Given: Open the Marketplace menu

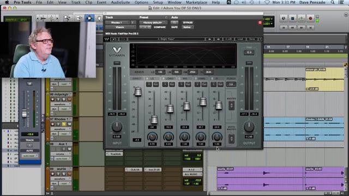Looking at the screenshot, I should point(196,2).
